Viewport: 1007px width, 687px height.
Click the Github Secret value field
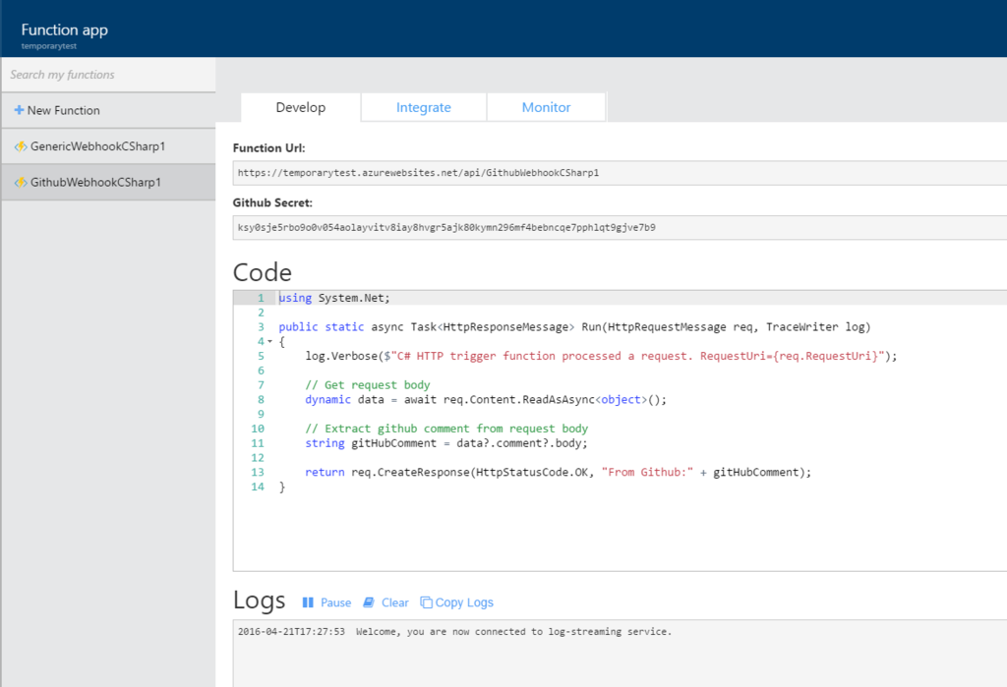[492, 227]
